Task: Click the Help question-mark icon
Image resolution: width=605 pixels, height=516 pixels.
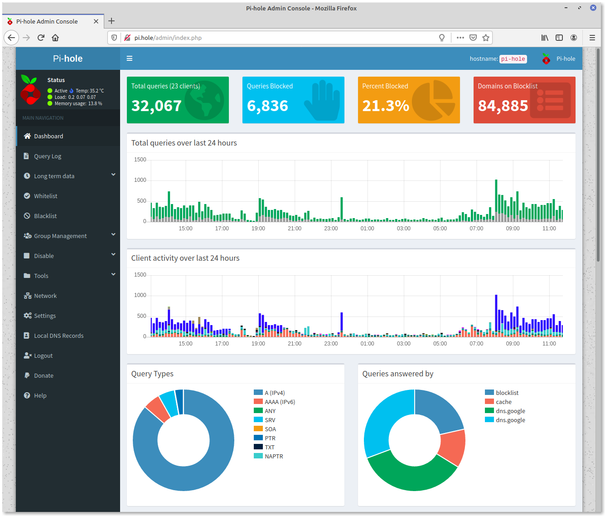Action: [x=27, y=395]
